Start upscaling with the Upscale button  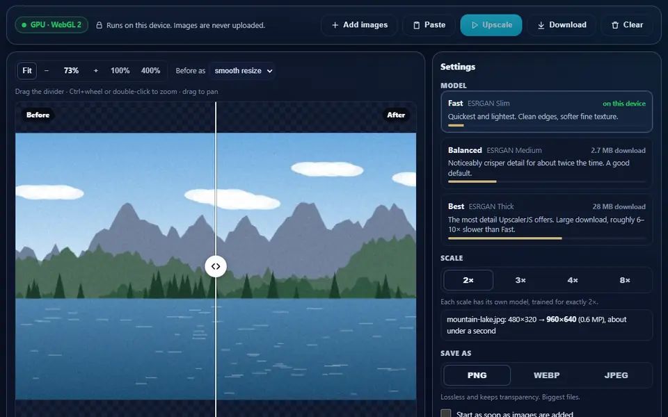(491, 25)
